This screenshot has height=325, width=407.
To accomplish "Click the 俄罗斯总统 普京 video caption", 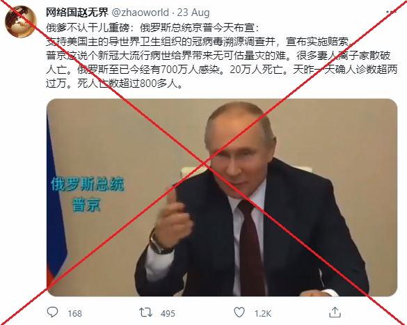I will pos(88,193).
